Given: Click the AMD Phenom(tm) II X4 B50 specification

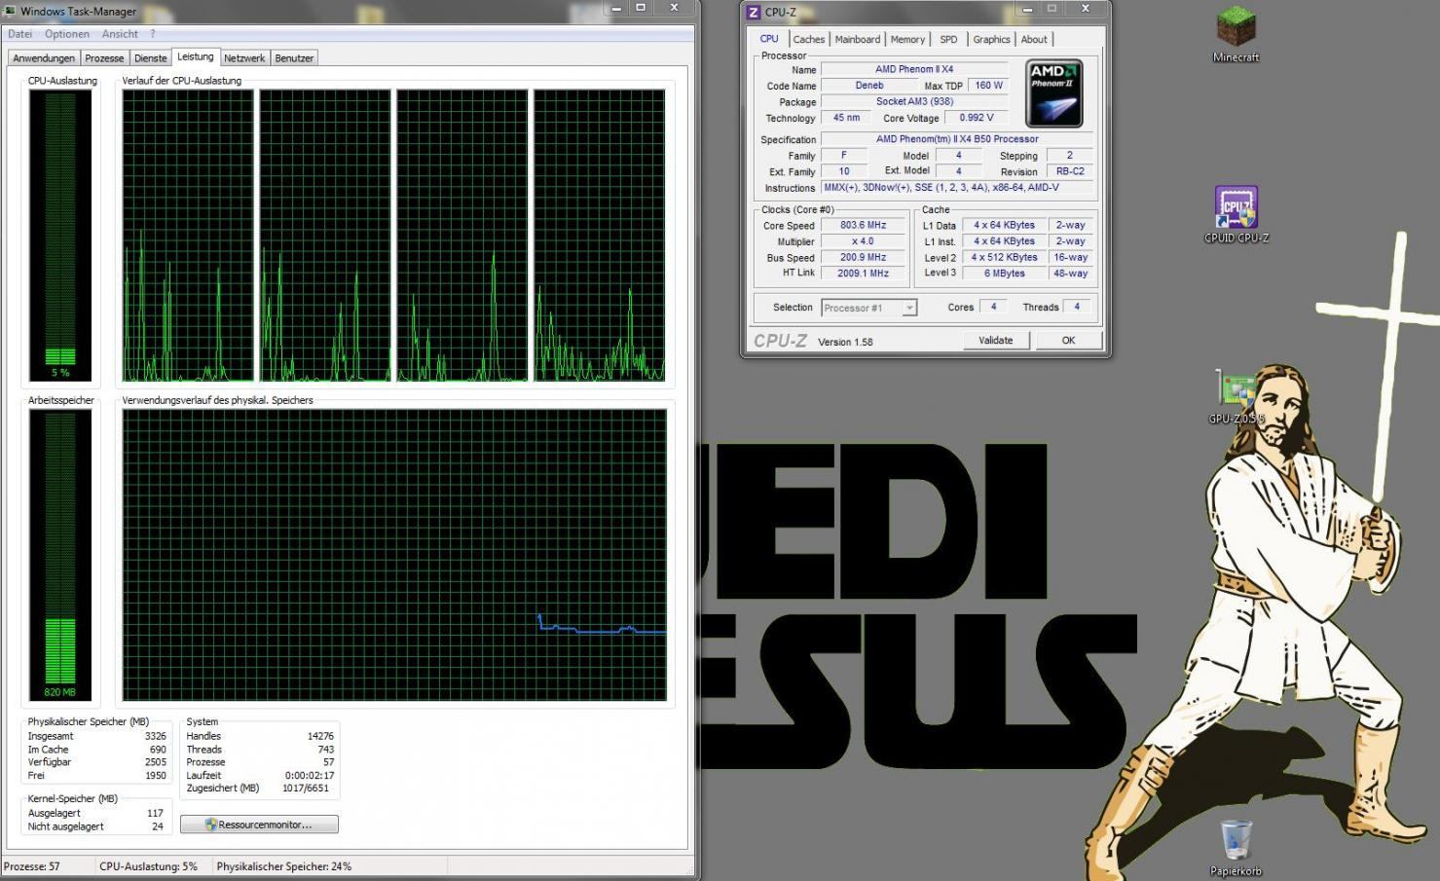Looking at the screenshot, I should click(957, 139).
